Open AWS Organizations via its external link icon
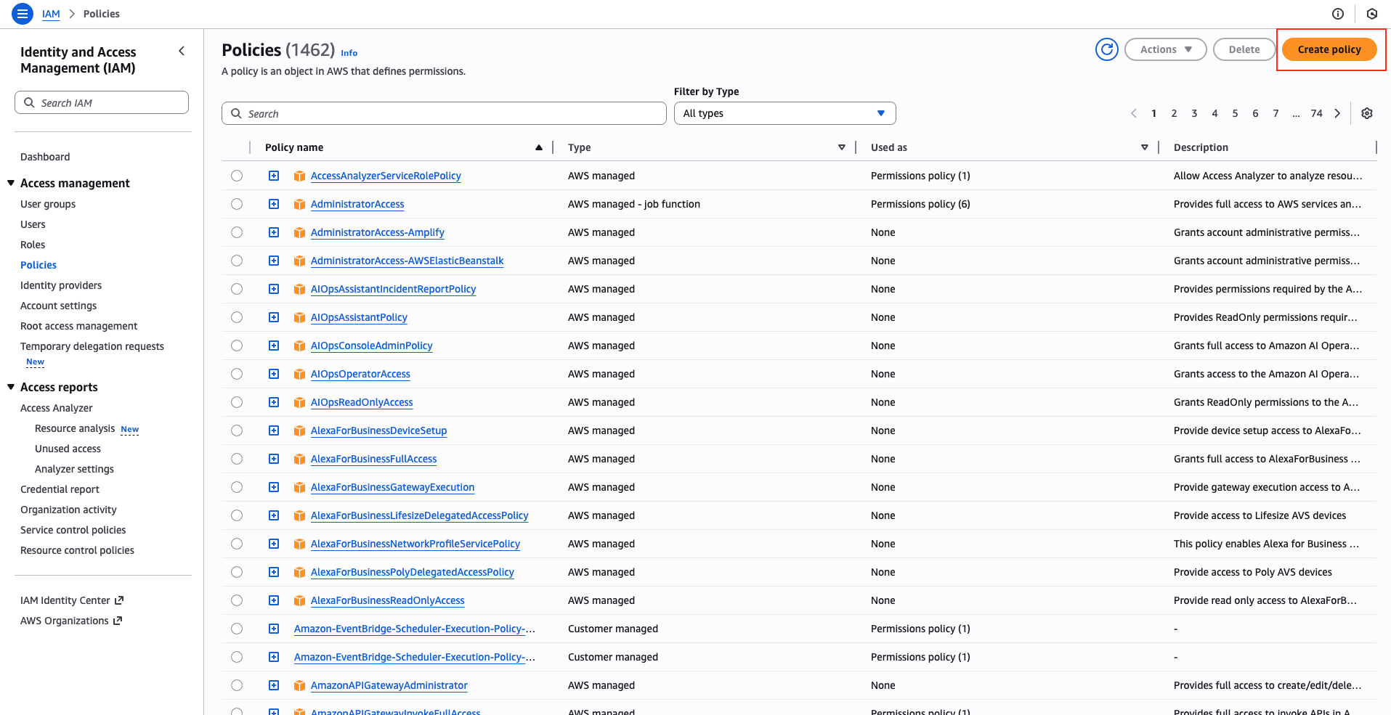1391x715 pixels. [118, 621]
